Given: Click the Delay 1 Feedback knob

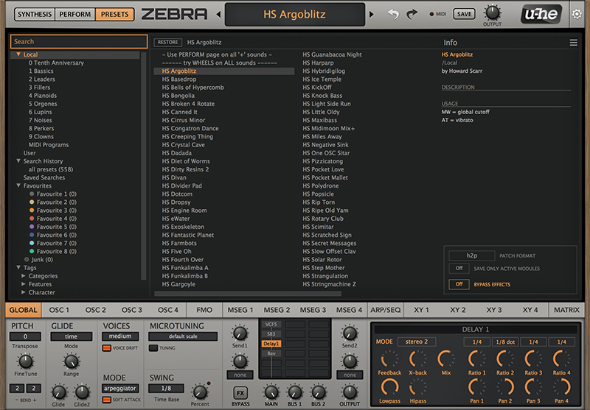Looking at the screenshot, I should pyautogui.click(x=389, y=360).
